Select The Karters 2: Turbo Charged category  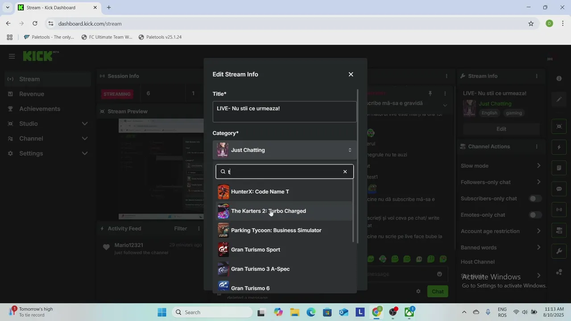(284, 211)
